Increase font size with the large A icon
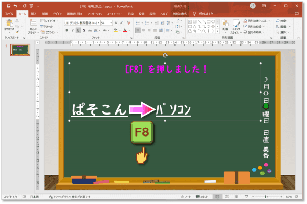The width and height of the screenshot is (307, 204). pos(116,23)
